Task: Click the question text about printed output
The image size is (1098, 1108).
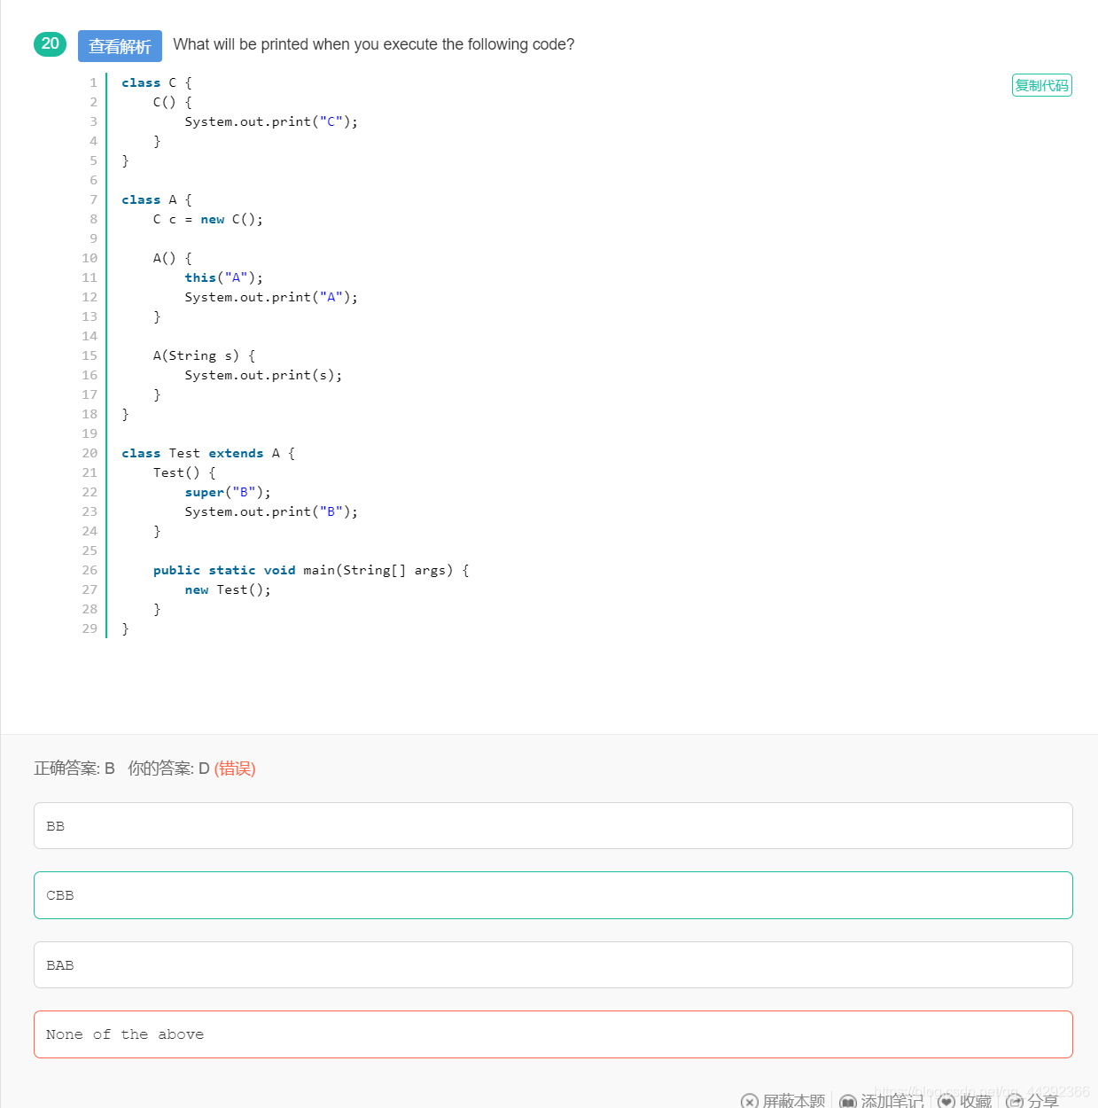Action: tap(374, 44)
